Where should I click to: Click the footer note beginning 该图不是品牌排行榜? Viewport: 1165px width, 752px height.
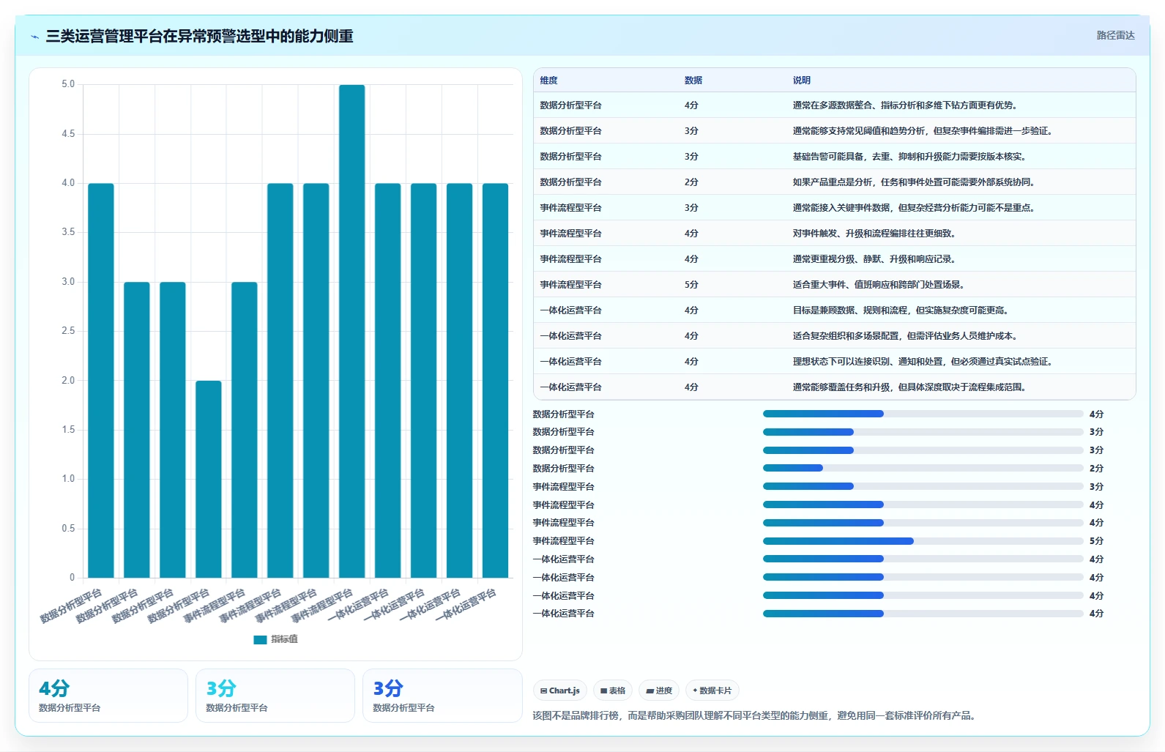pyautogui.click(x=756, y=715)
